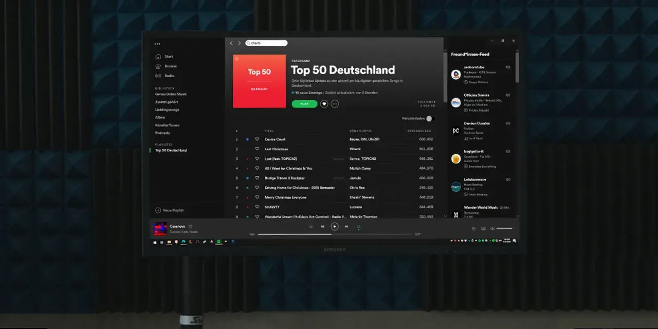Screen dimensions: 658x329
Task: Click the Damien Curatea avatar
Action: (456, 131)
